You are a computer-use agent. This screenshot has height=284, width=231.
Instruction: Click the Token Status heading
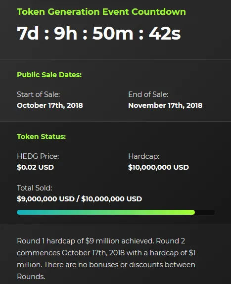pos(41,137)
